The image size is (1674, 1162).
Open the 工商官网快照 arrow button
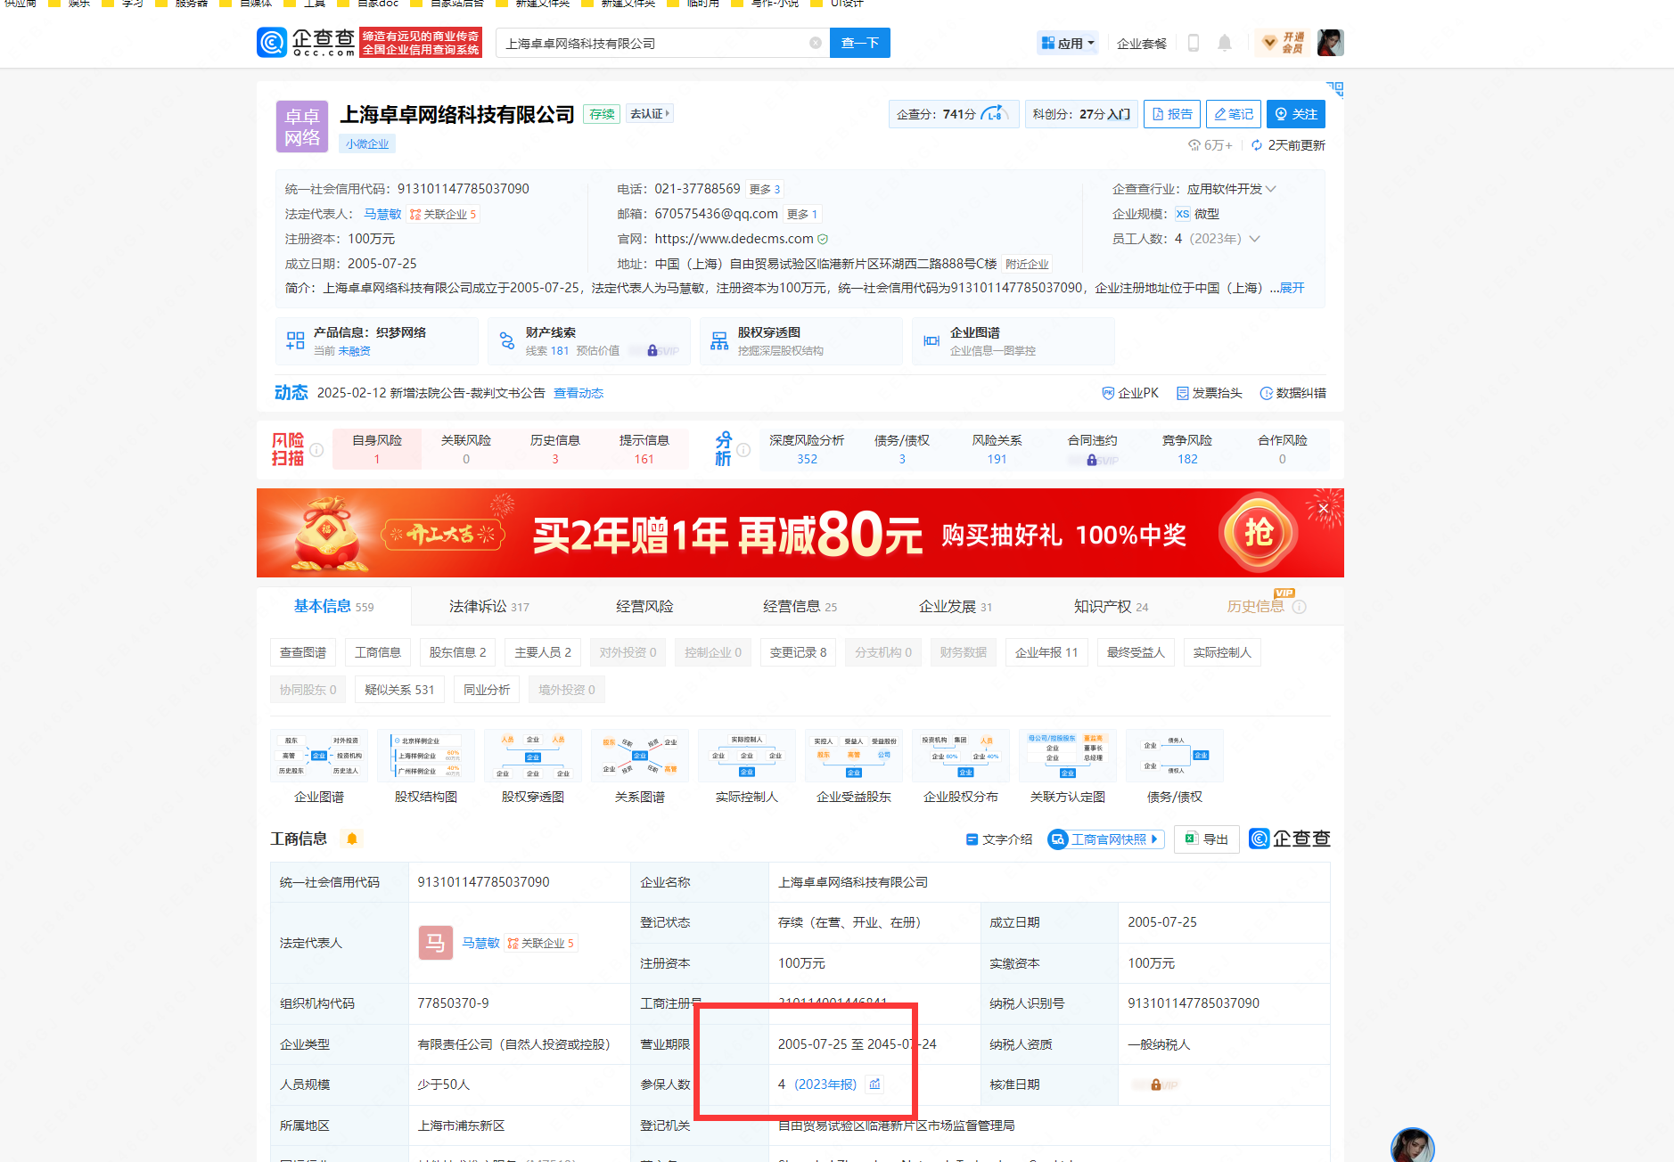(x=1105, y=839)
